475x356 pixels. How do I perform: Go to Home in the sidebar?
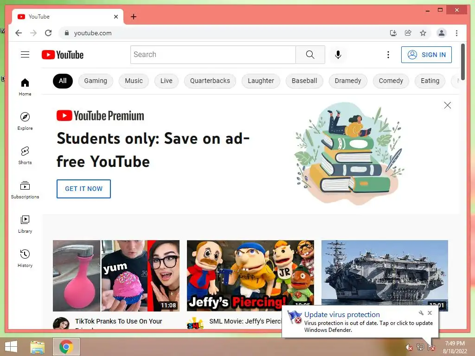coord(25,87)
